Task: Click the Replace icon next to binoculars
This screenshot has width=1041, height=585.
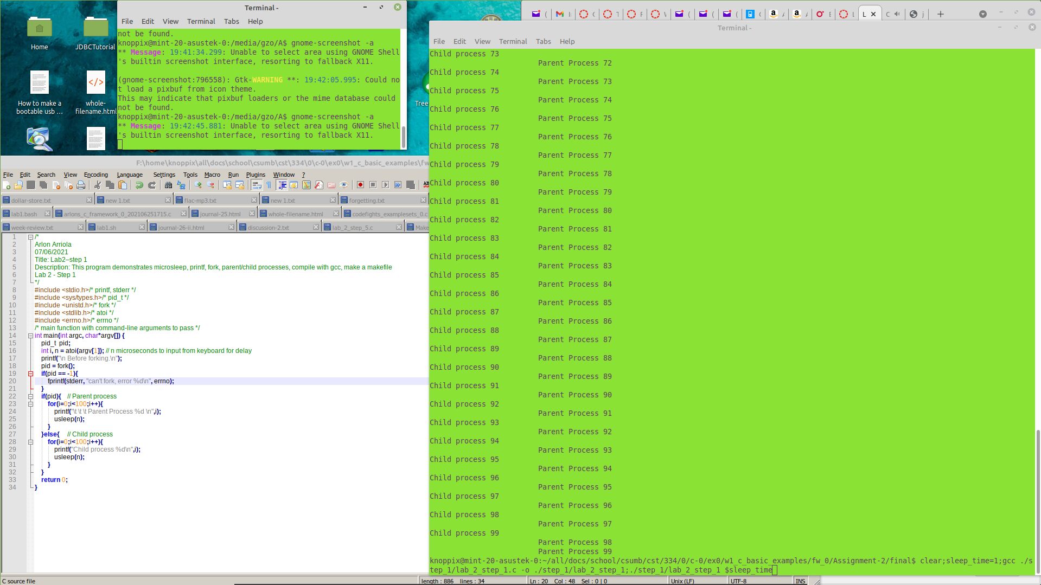Action: tap(181, 185)
